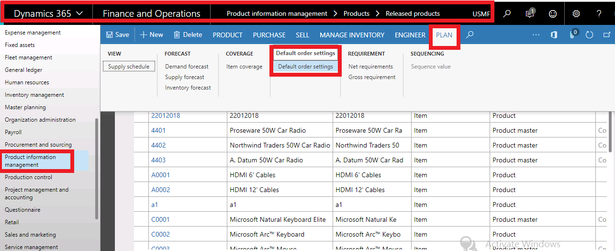This screenshot has width=615, height=251.
Task: Open Organization administration module
Action: (40, 120)
